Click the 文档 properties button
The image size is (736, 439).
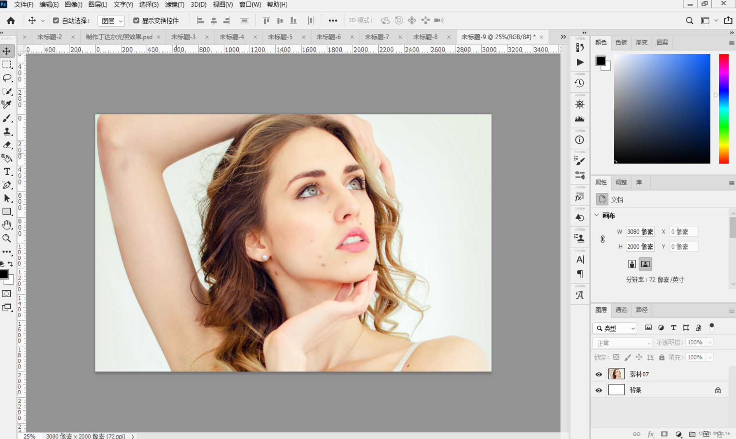602,199
